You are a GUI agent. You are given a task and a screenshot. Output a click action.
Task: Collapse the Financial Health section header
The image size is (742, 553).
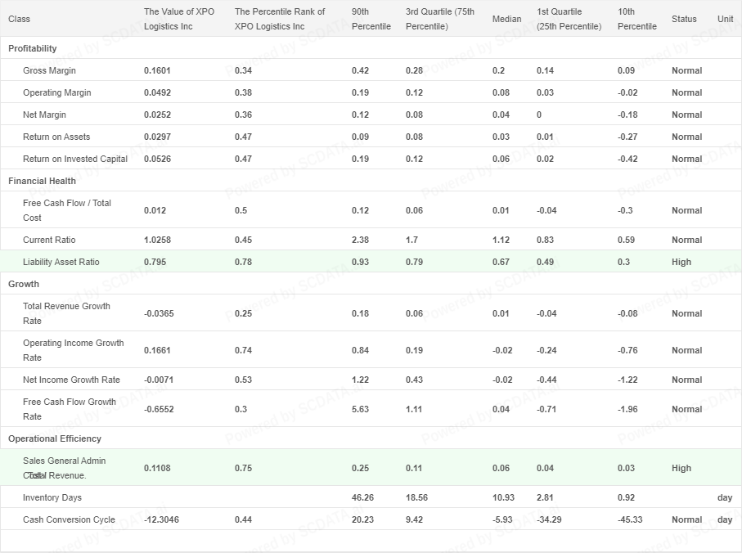(42, 181)
